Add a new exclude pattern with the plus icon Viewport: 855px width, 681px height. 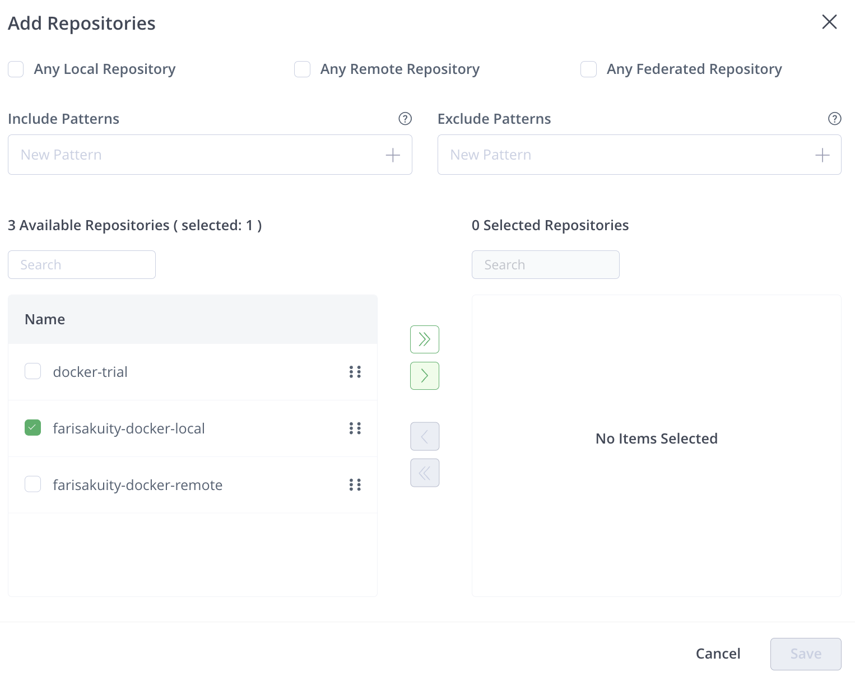pos(822,155)
